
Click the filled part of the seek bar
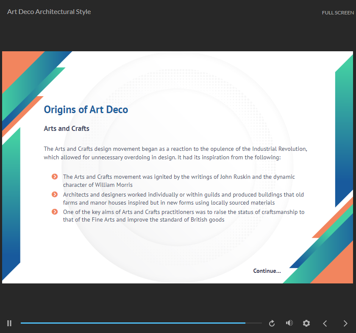(127, 323)
